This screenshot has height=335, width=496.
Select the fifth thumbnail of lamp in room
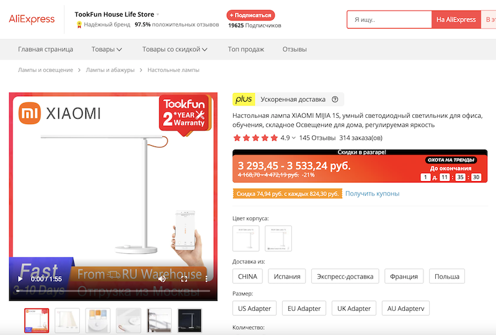click(x=159, y=321)
